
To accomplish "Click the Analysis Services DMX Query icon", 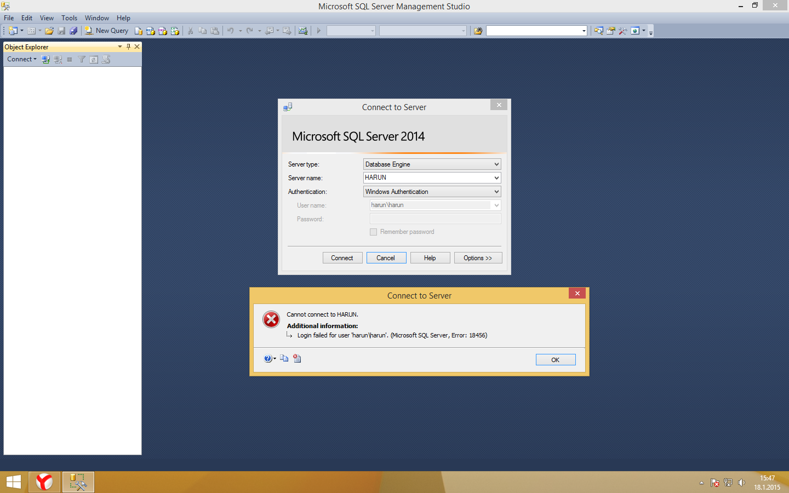I will pos(163,31).
